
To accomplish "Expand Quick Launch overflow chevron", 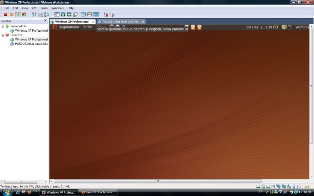I will click(x=36, y=191).
